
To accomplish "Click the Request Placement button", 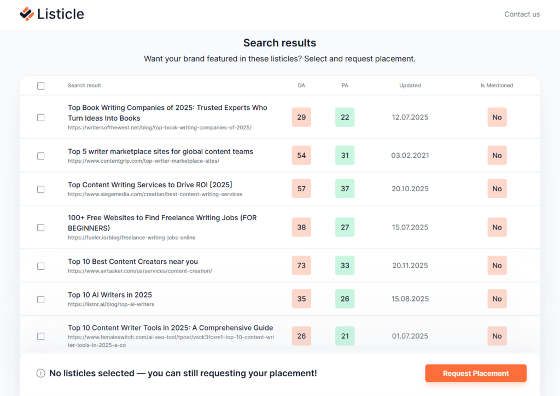I will click(x=475, y=373).
